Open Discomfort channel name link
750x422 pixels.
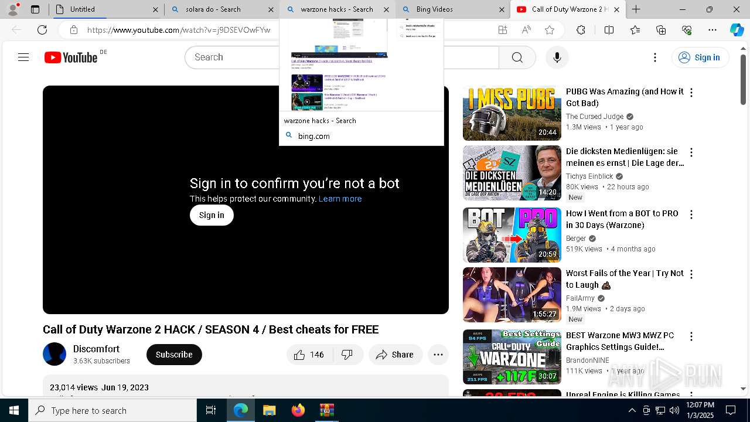coord(97,349)
